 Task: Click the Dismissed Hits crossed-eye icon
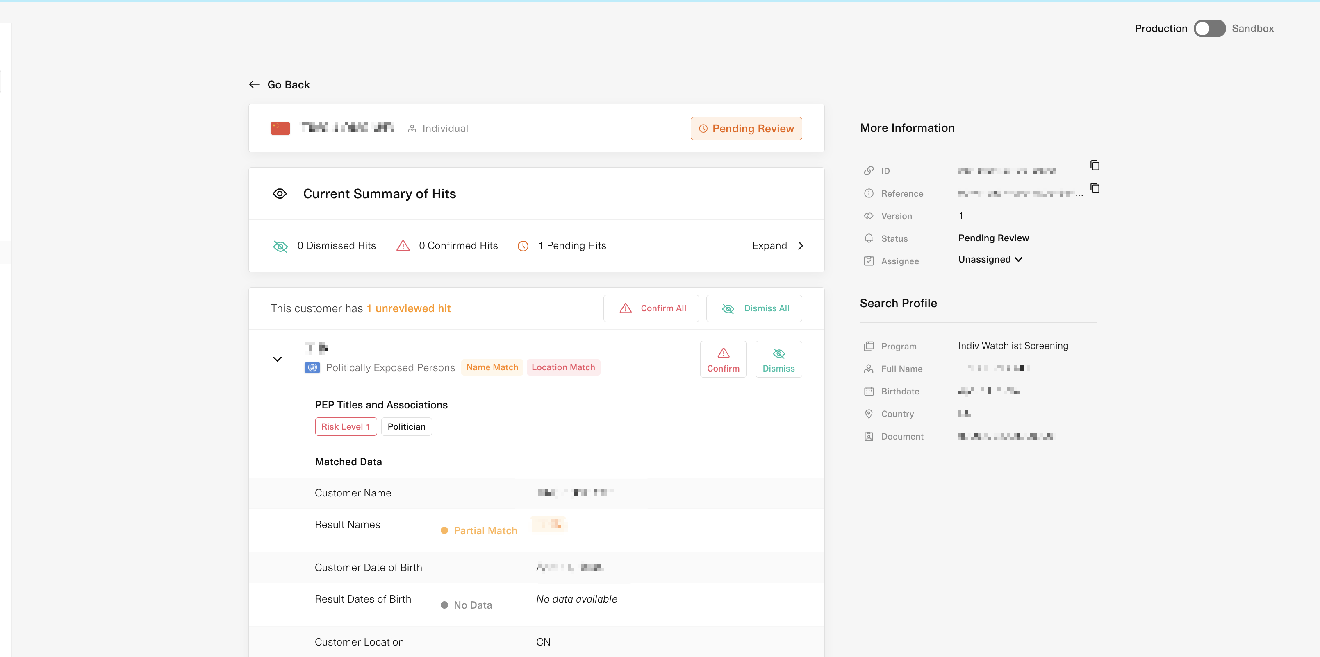(x=280, y=246)
